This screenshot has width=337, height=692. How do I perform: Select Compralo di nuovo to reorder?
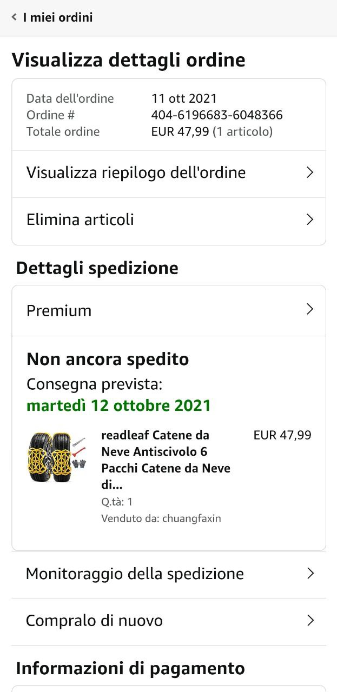94,621
